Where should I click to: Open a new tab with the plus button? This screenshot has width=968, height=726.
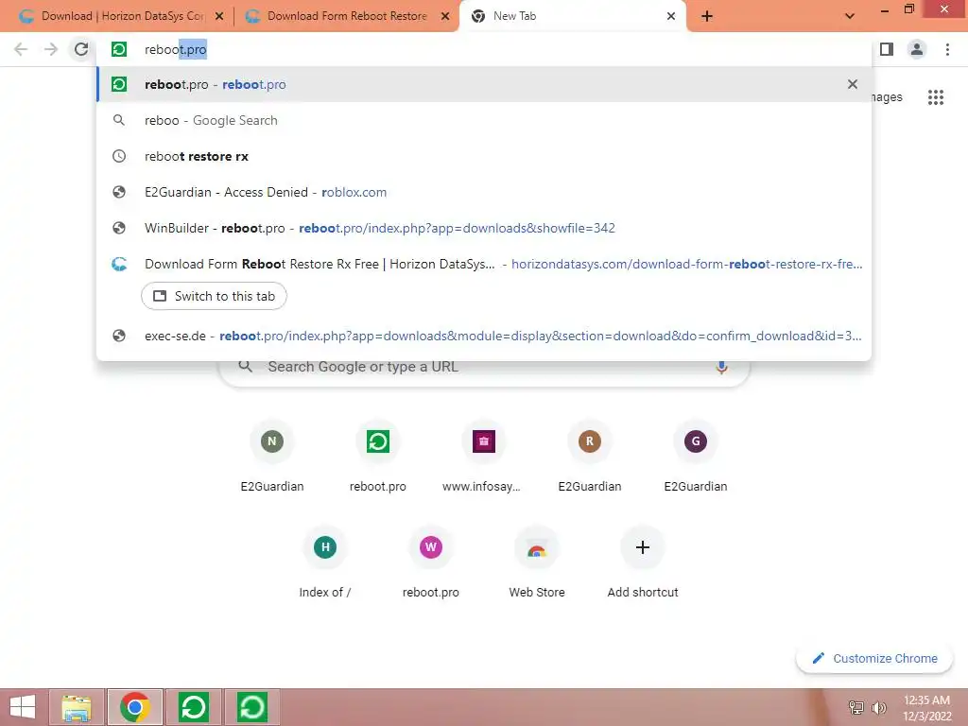707,16
